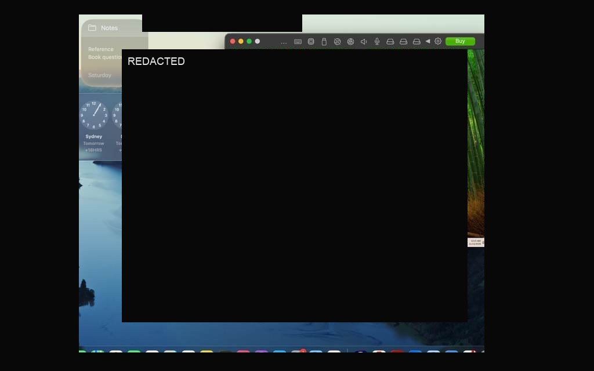Click the crossed-out circle icon in the VM toolbar

337,42
